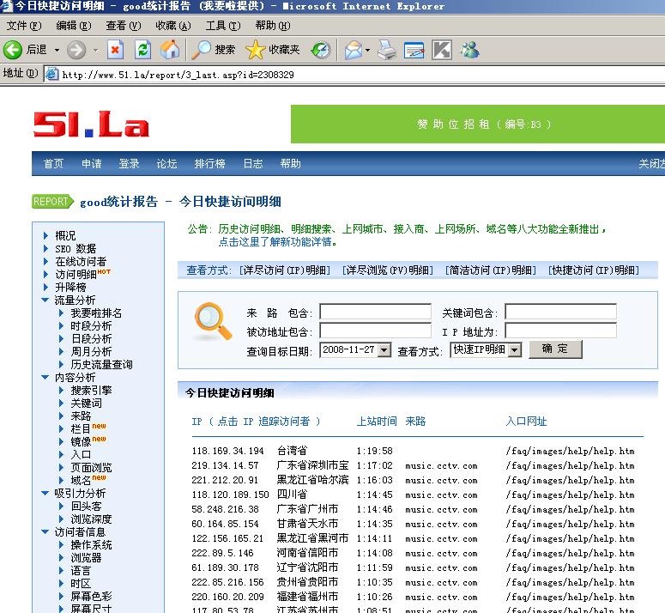Click IP address 219.134.14.57
The height and width of the screenshot is (613, 665).
[x=225, y=465]
